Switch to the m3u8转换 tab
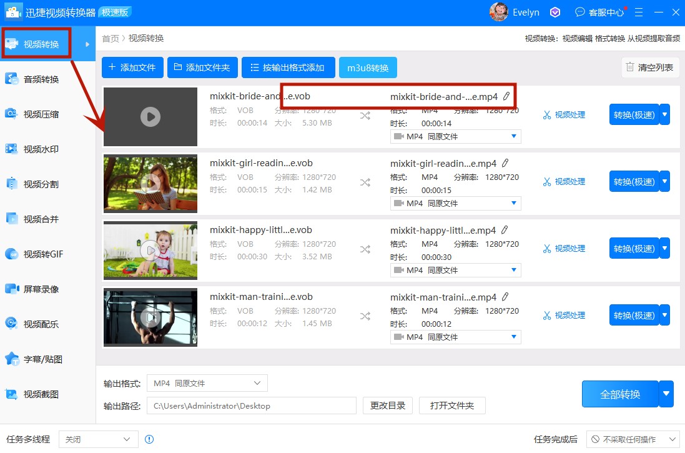 (x=368, y=67)
